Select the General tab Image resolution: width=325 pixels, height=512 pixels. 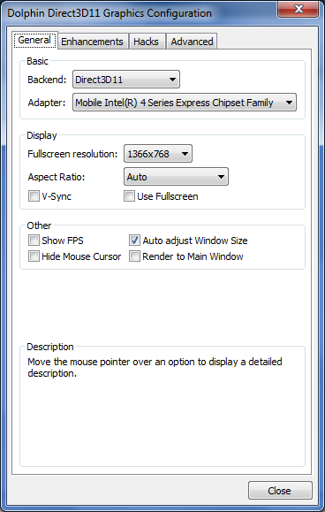(34, 40)
